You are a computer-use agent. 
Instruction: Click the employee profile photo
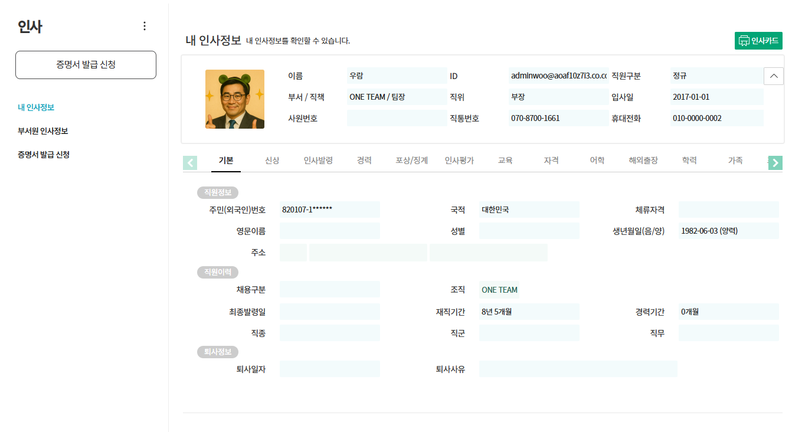coord(235,99)
